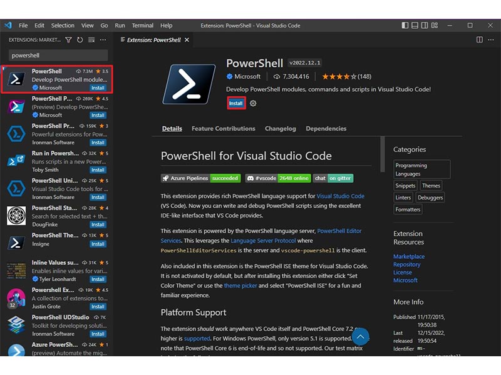Screen dimensions: 501x375
Task: Open Repository resource link
Action: pos(406,264)
